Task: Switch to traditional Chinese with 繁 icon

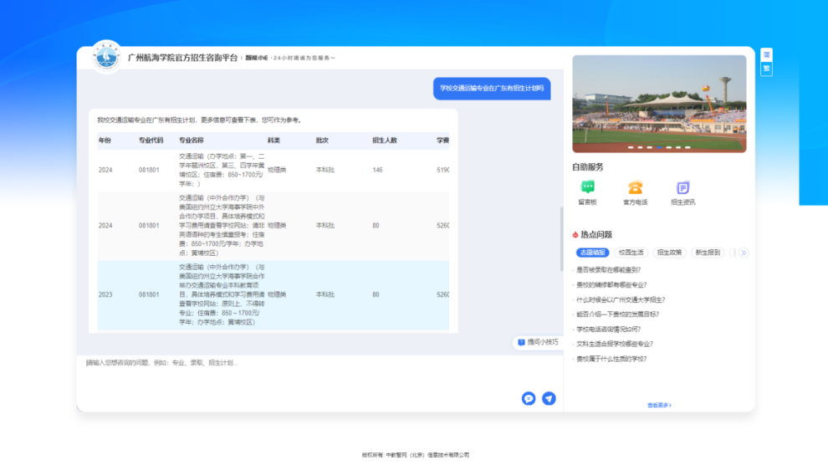Action: 766,69
